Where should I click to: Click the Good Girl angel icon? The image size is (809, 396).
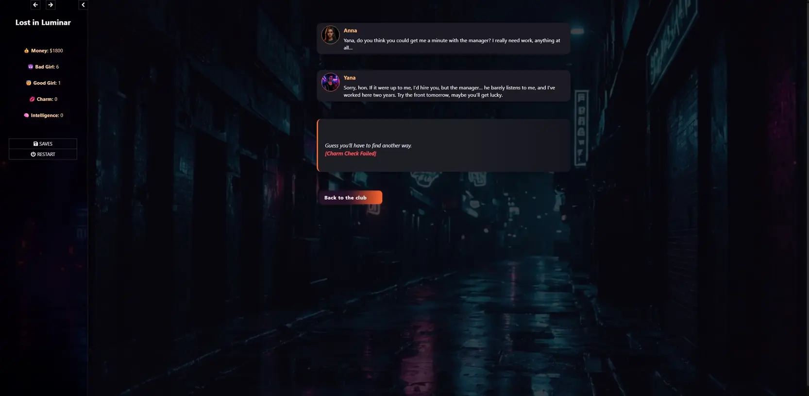29,83
